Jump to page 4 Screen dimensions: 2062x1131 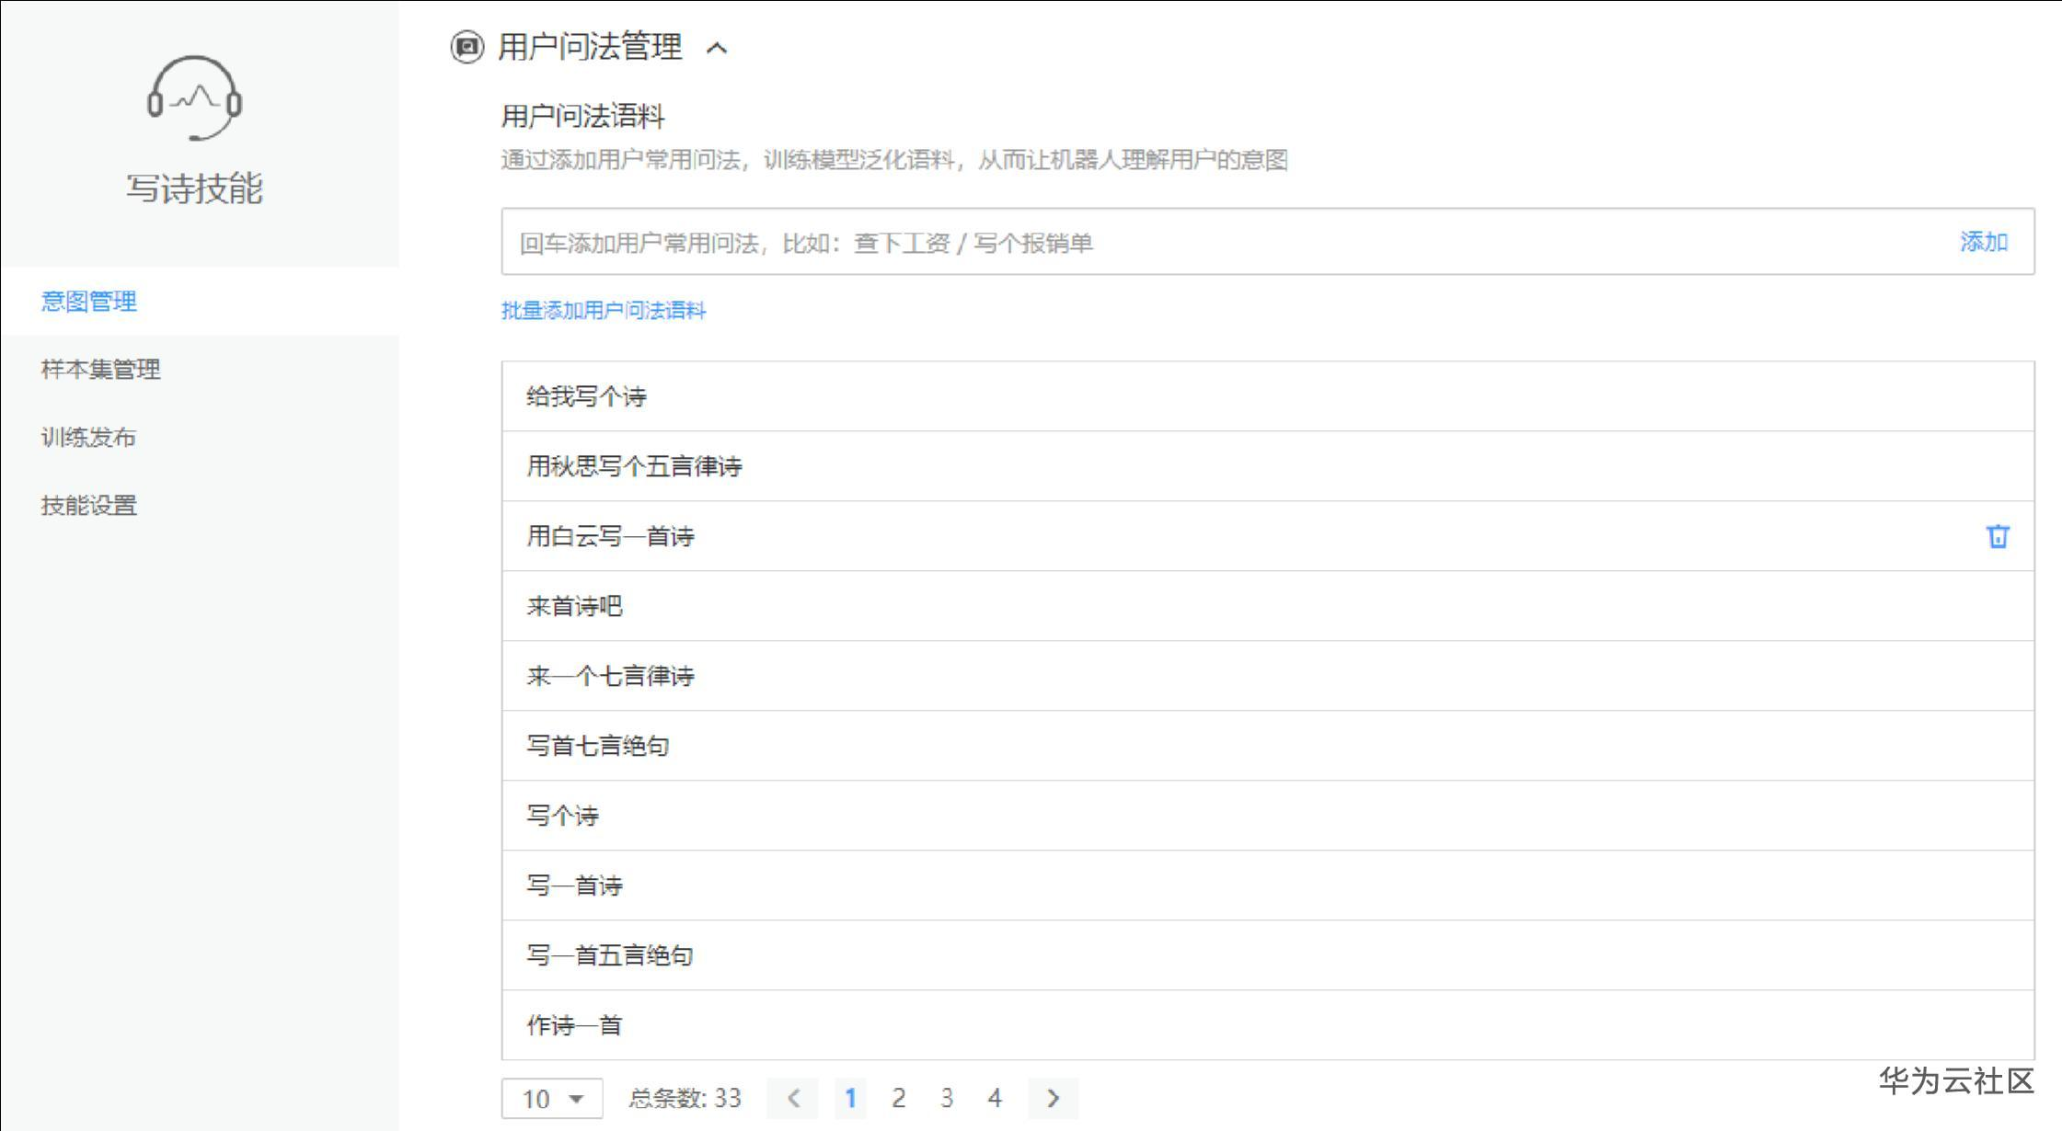pos(995,1098)
